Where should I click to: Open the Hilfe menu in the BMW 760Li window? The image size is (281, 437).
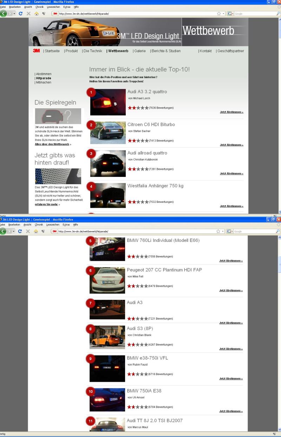pos(76,225)
